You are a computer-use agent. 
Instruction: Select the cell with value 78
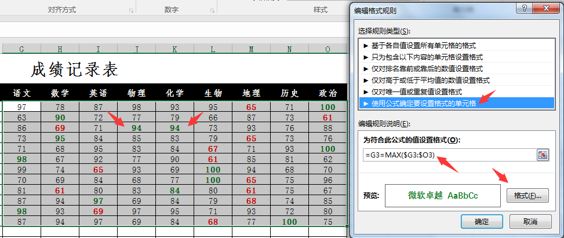click(60, 107)
